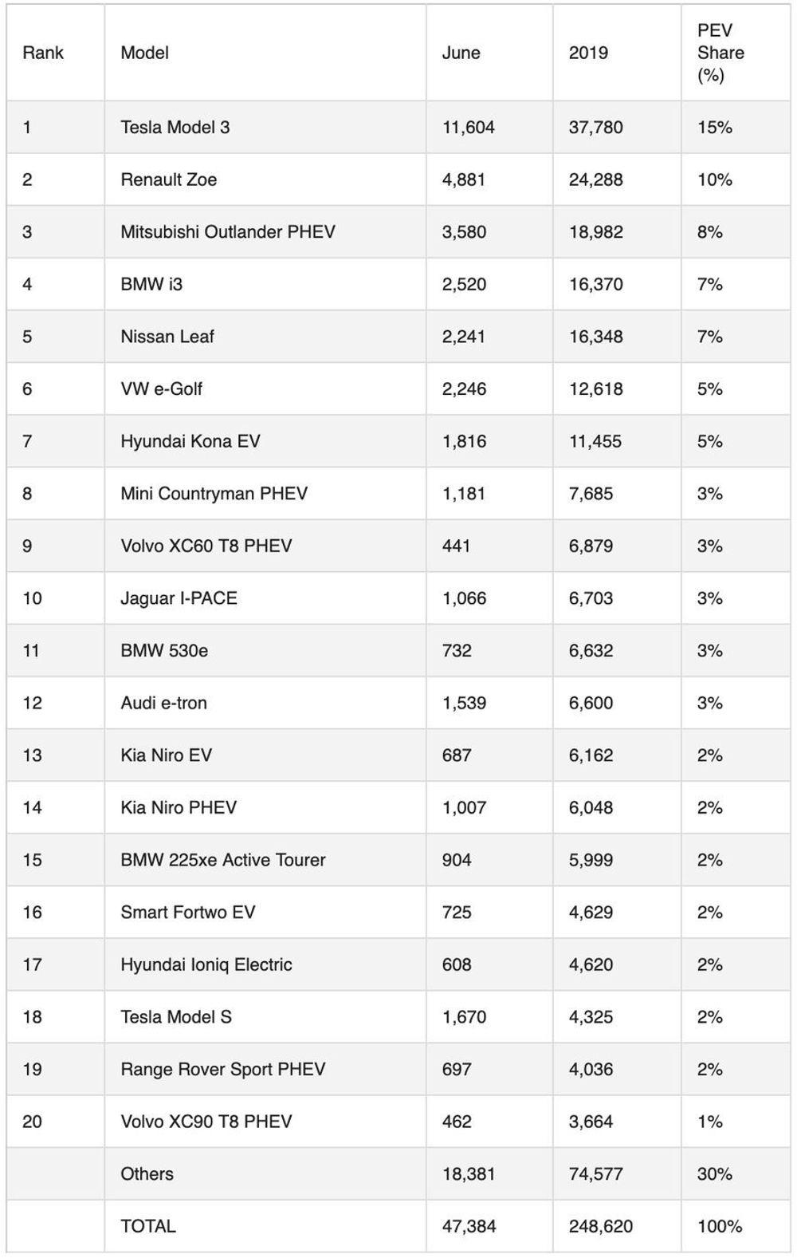
Task: Select the Renault Zoe model name
Action: tap(169, 179)
